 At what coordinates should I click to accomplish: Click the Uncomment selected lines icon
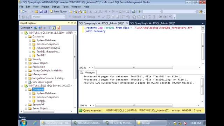tap(154, 17)
